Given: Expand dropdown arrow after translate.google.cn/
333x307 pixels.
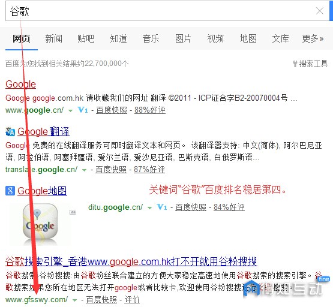Looking at the screenshot, I should (x=85, y=170).
